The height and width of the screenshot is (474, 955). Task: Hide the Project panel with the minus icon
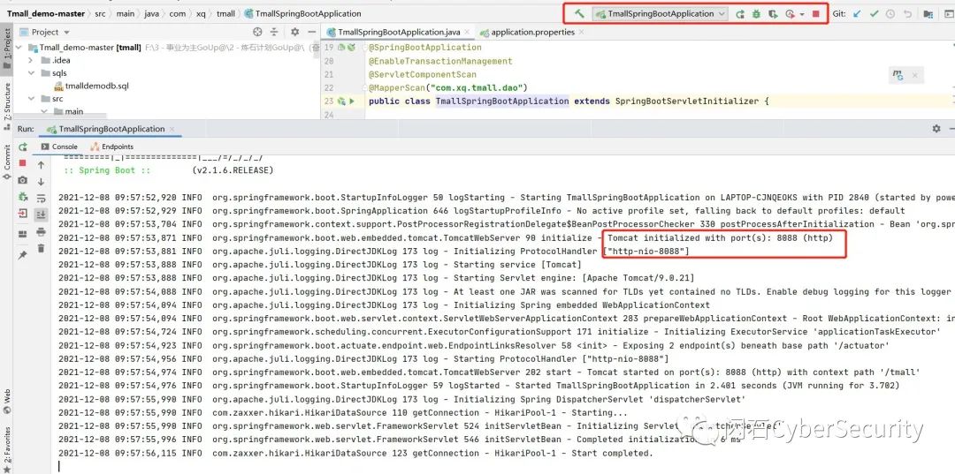coord(311,32)
